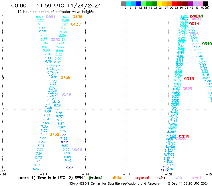Select the orange time label 0136
Screen dimensions: 212x186
point(77,17)
